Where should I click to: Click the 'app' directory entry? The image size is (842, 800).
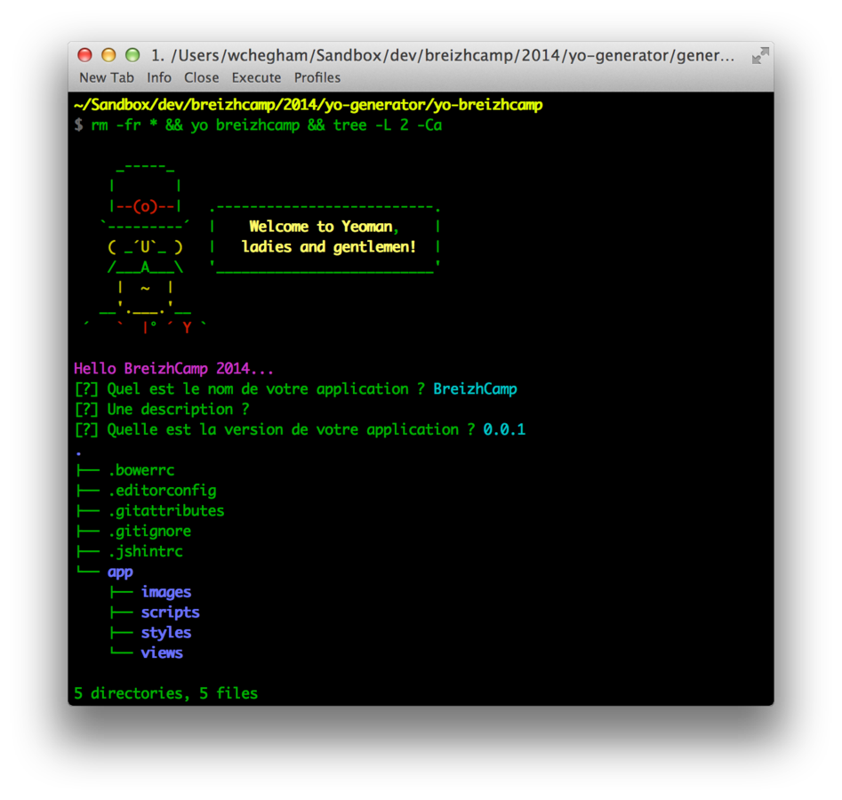point(120,572)
